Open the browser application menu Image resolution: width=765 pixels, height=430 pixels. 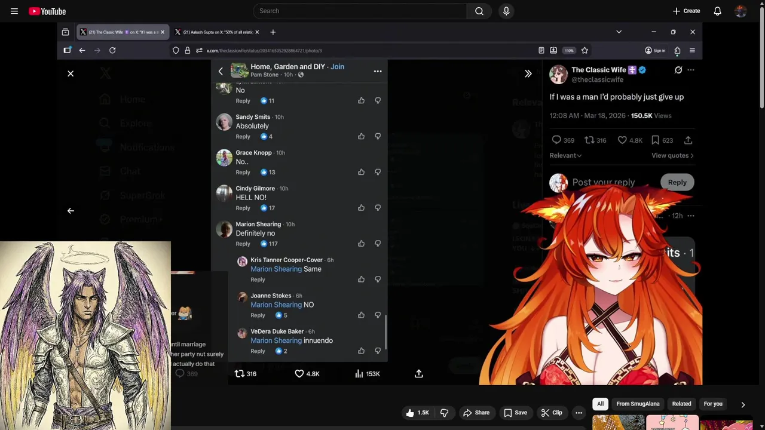coord(692,51)
